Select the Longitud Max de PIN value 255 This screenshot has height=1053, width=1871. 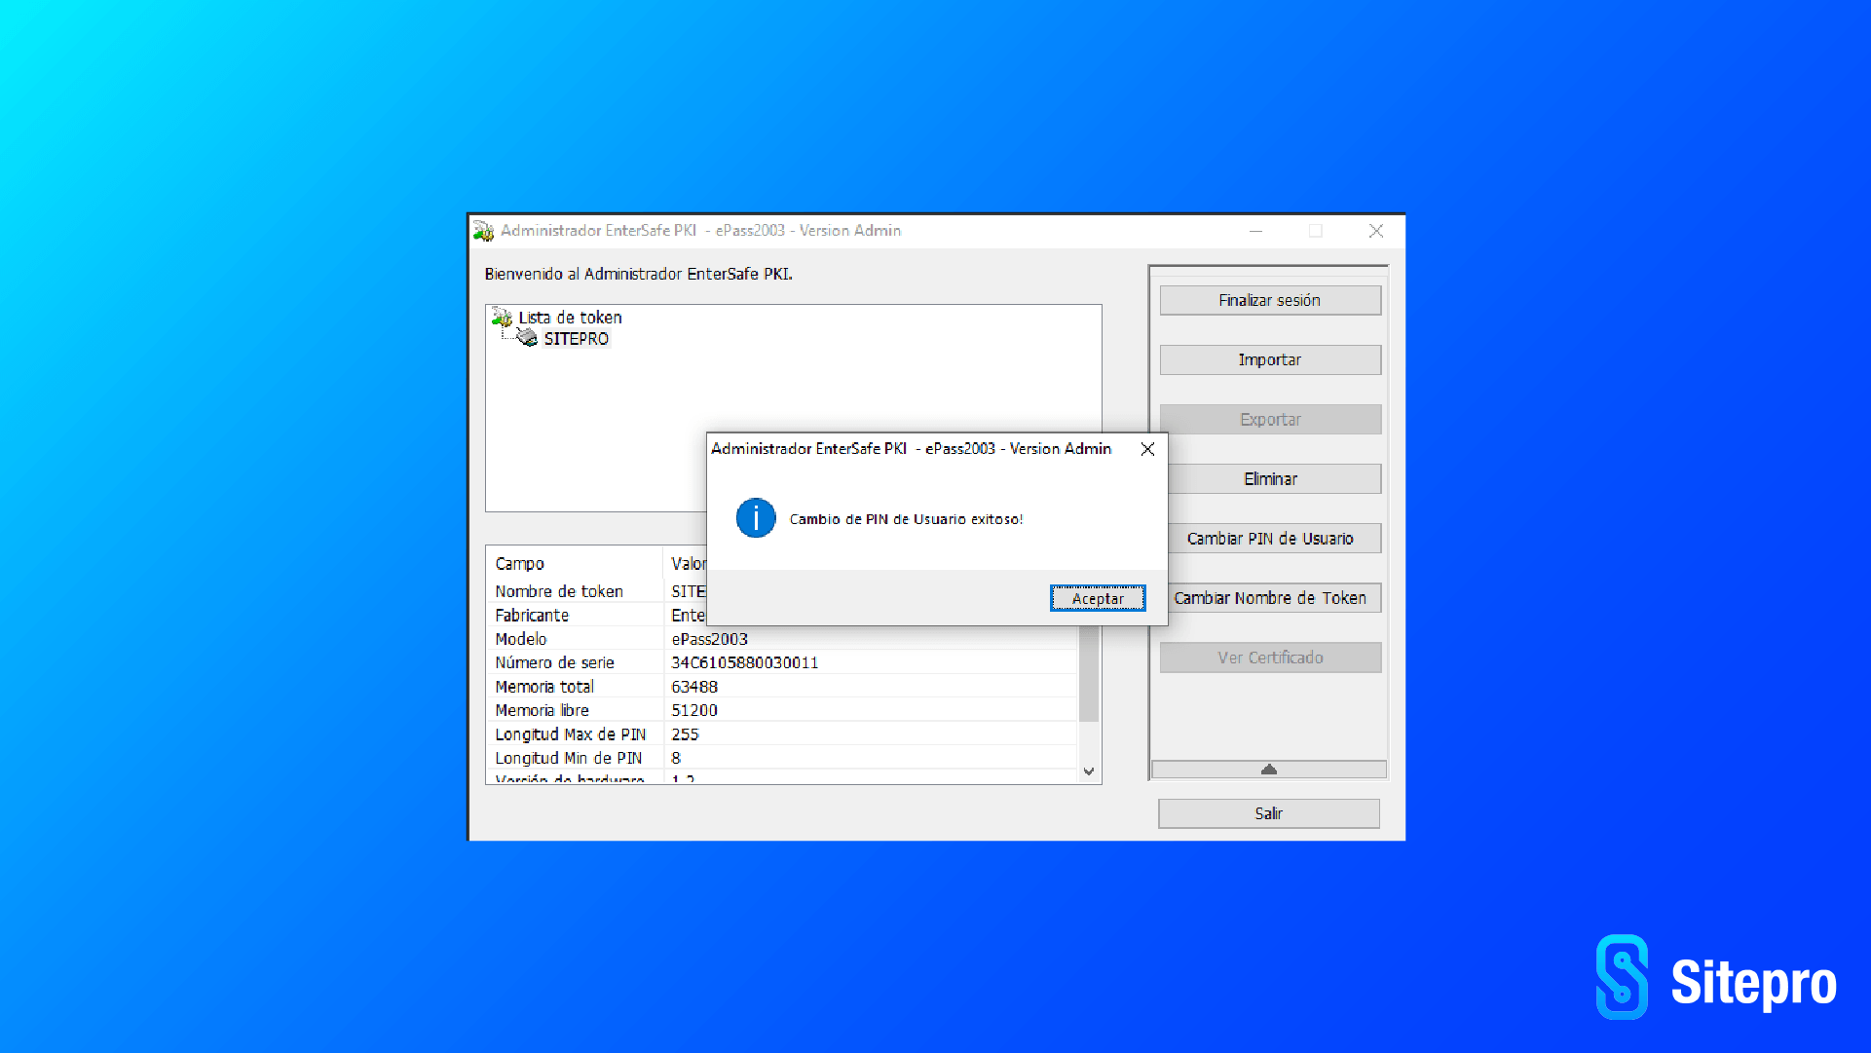[x=686, y=734]
